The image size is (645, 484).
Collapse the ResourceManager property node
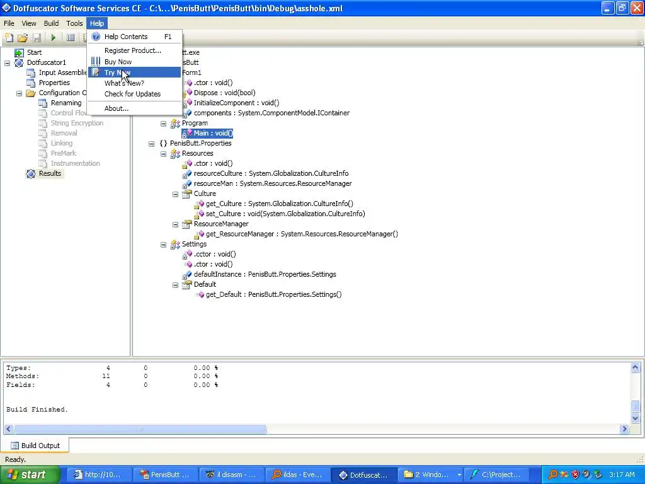(175, 225)
